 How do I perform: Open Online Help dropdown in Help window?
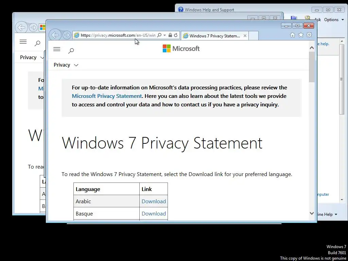click(x=327, y=214)
